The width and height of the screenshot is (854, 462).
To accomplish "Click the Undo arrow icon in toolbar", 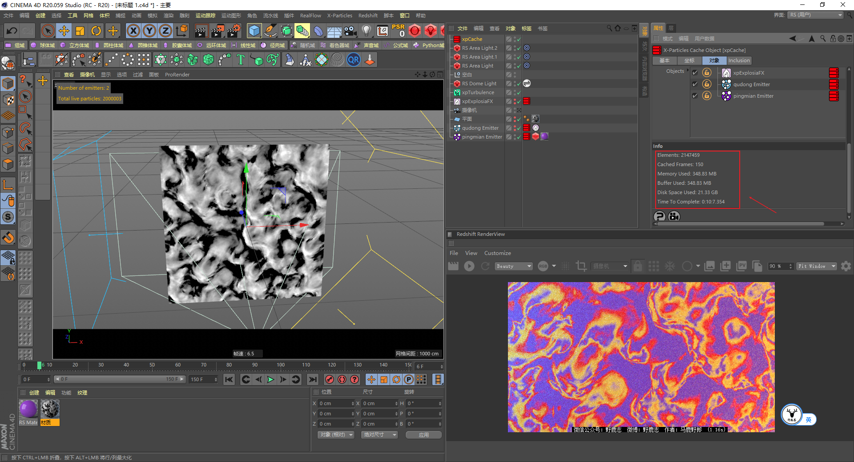I will pos(12,31).
